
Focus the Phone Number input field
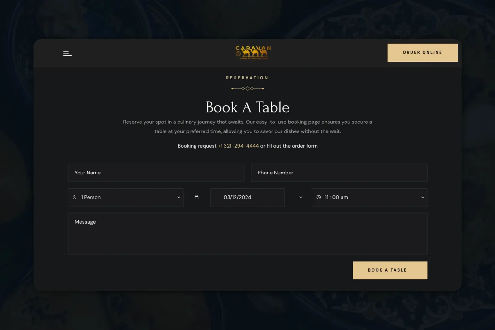click(x=339, y=173)
